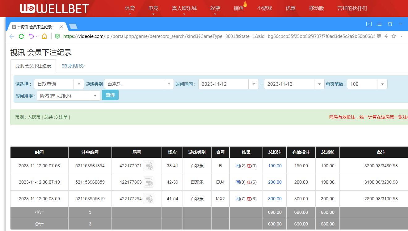Click lightning speed mode icon in address bar
Viewport: 408px width, 231px height.
pyautogui.click(x=386, y=36)
